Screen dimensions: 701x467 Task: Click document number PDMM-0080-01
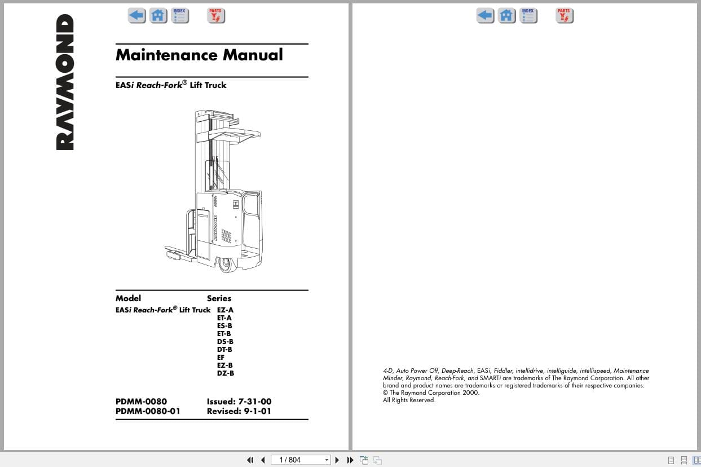point(148,411)
